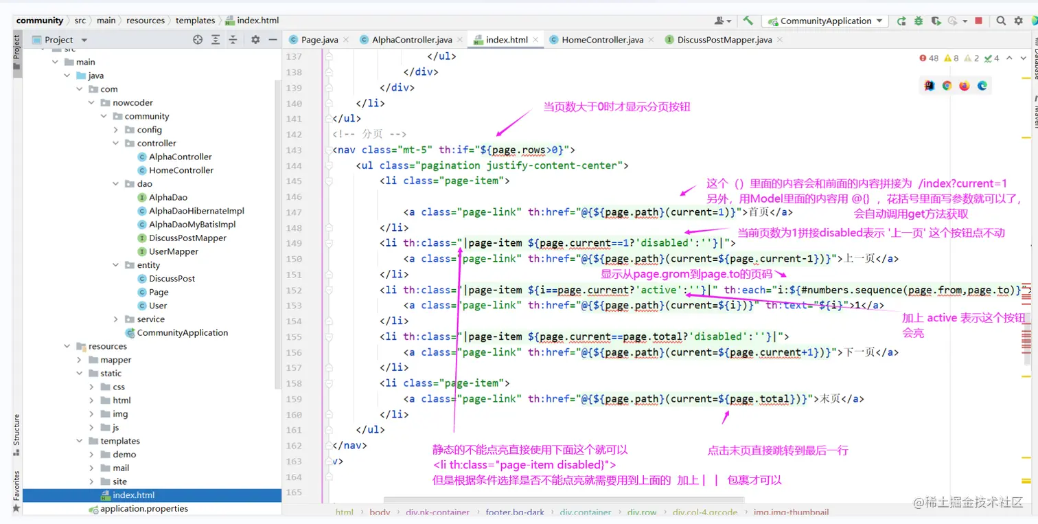Hide the Project panel with the minus icon

click(x=272, y=40)
